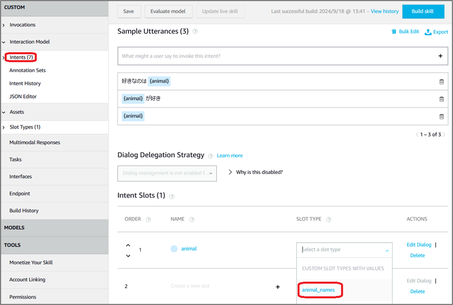
Task: Open the animal slot link
Action: pyautogui.click(x=188, y=248)
